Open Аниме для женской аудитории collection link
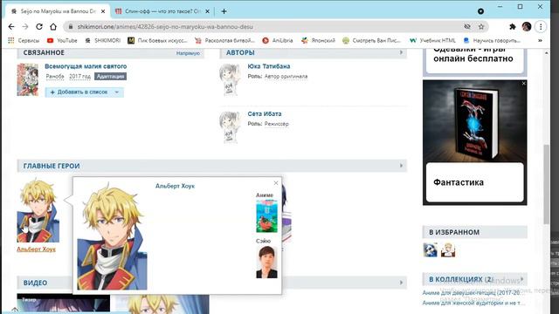559x314 pixels. point(473,303)
